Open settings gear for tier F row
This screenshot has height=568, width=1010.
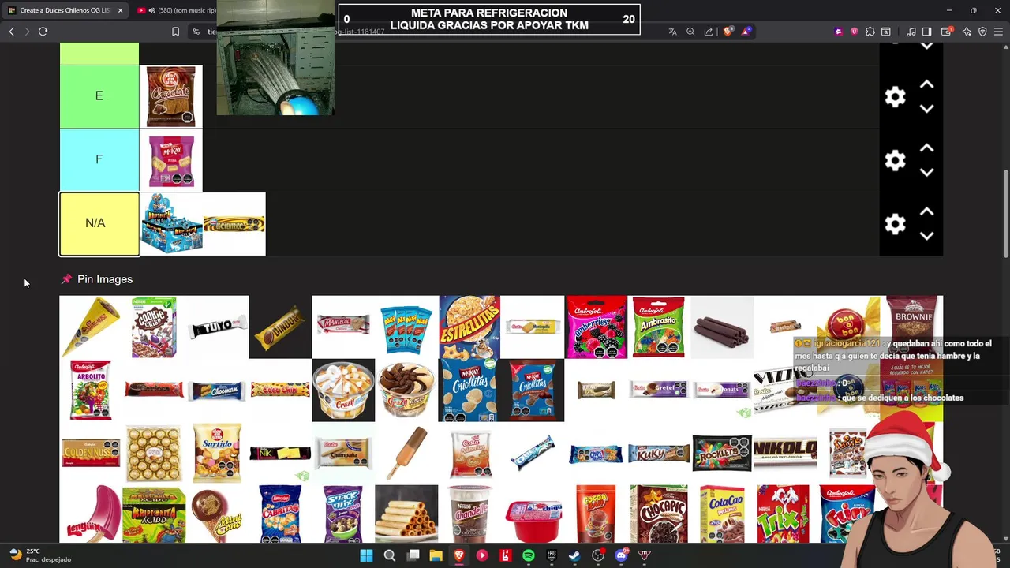tap(895, 161)
